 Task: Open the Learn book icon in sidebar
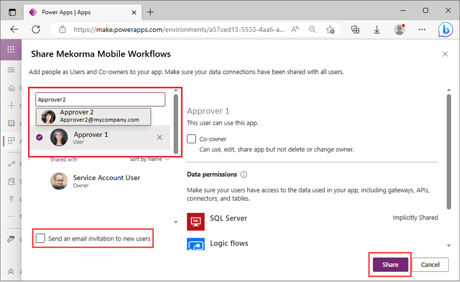click(11, 123)
